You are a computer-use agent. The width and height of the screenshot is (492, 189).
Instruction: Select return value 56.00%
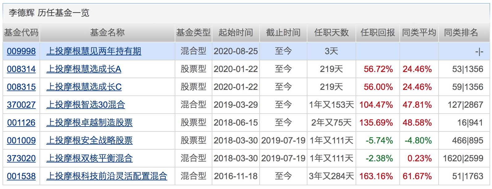pyautogui.click(x=378, y=87)
